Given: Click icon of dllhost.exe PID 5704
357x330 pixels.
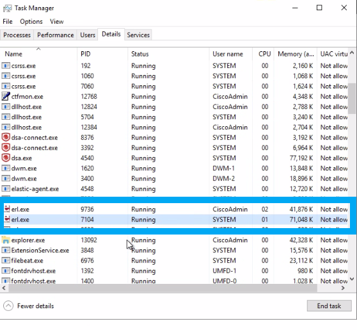Looking at the screenshot, I should click(6, 117).
